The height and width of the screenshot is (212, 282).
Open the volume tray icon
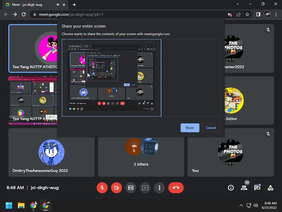(x=255, y=205)
